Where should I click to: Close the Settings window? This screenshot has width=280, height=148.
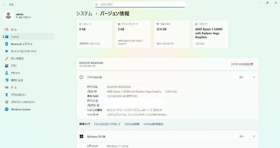(x=276, y=3)
